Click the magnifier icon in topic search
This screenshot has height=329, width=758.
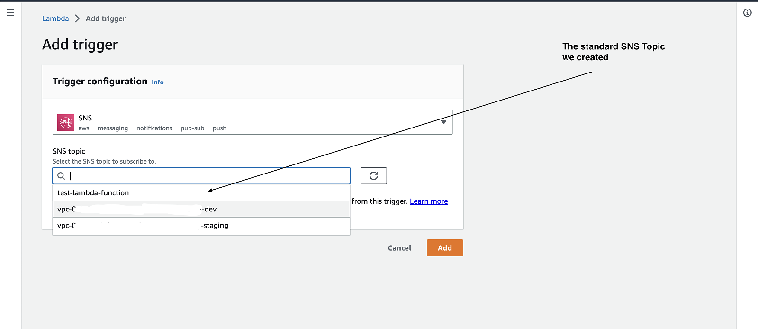click(61, 176)
